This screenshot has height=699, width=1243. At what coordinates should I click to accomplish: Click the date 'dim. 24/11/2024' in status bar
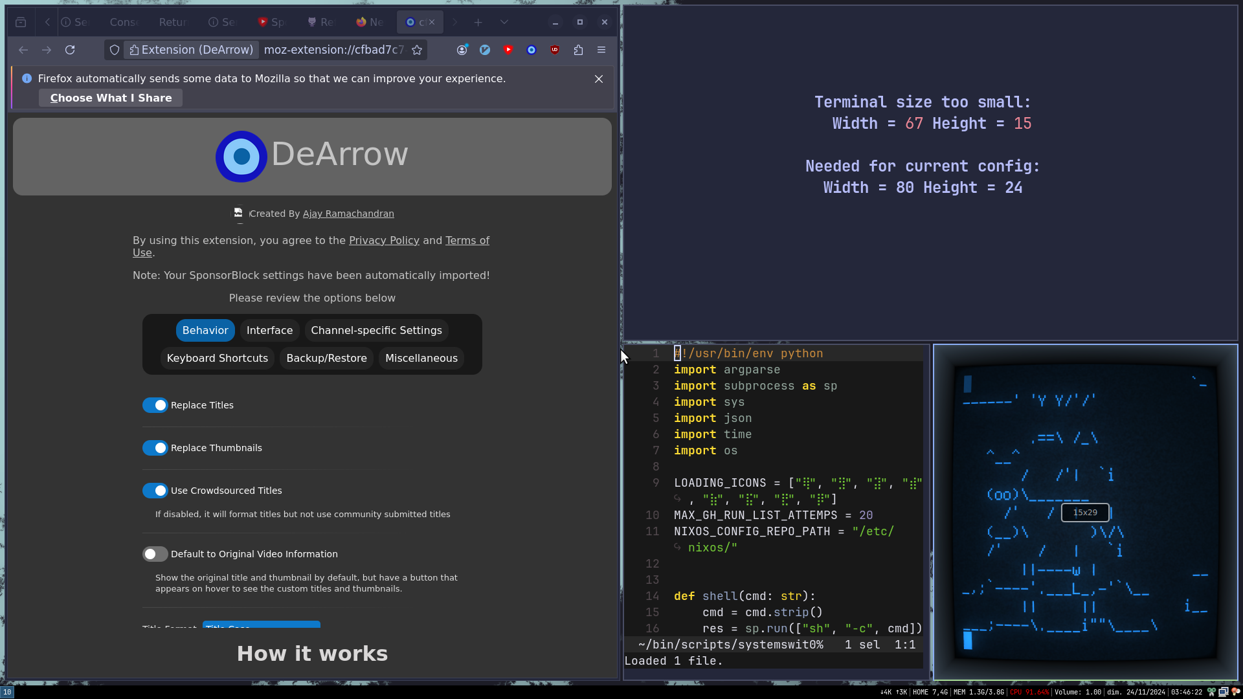(x=1136, y=692)
